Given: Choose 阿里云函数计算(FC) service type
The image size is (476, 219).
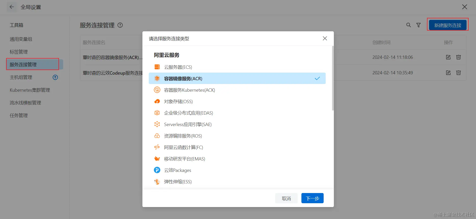Looking at the screenshot, I should point(237,147).
